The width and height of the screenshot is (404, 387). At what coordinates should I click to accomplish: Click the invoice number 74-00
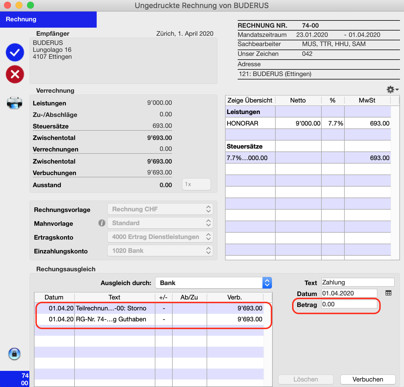pos(310,25)
